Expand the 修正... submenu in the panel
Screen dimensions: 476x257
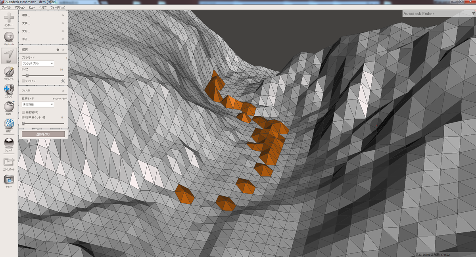point(43,39)
